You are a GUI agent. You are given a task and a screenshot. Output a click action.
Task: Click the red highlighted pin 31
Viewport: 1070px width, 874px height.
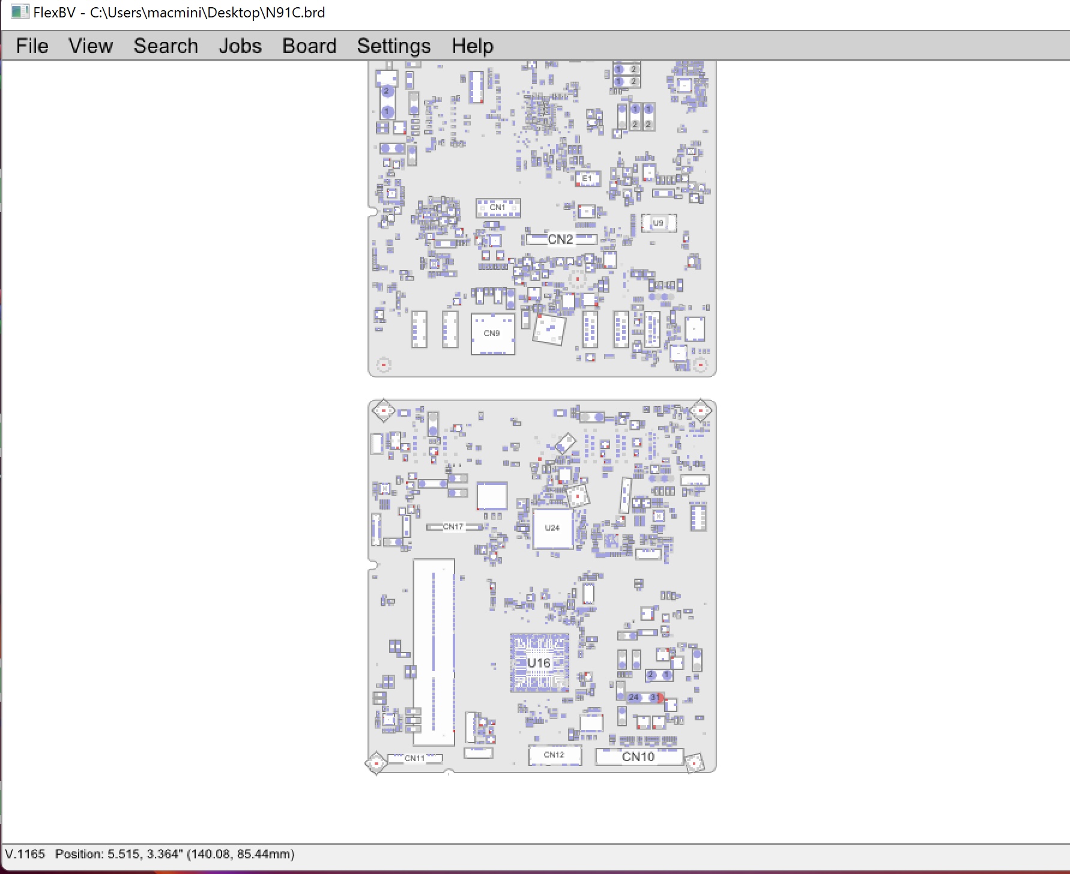[657, 698]
